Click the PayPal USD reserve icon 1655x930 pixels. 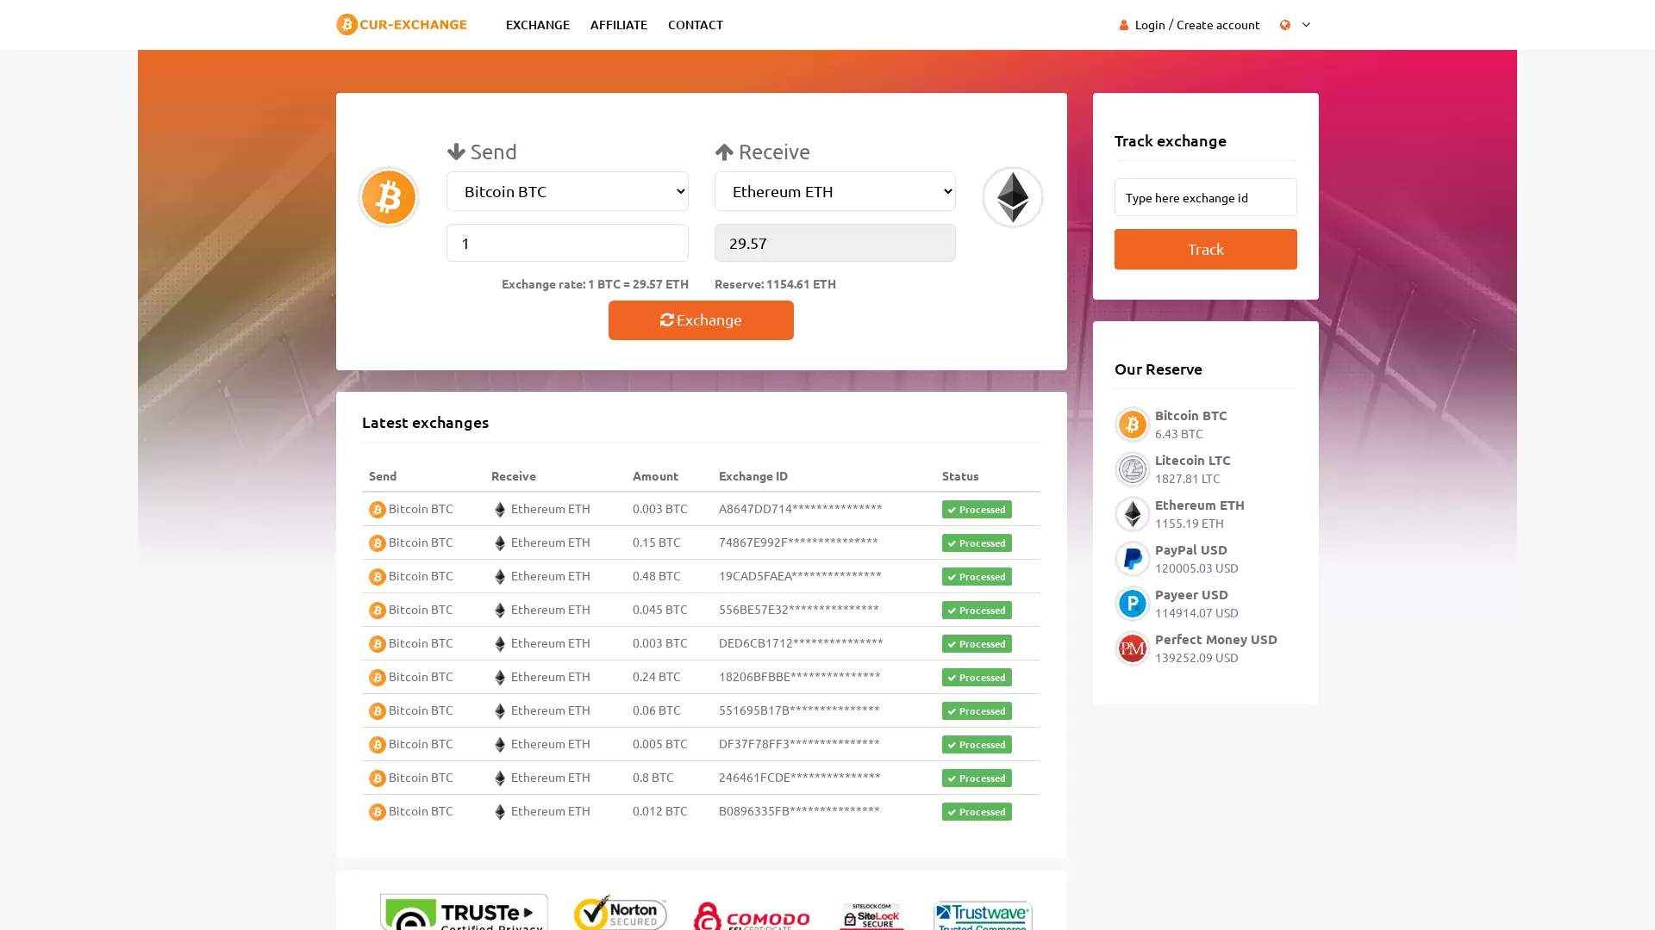coord(1132,559)
